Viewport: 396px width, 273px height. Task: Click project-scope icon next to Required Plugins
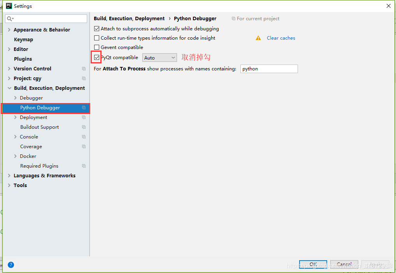pyautogui.click(x=84, y=166)
